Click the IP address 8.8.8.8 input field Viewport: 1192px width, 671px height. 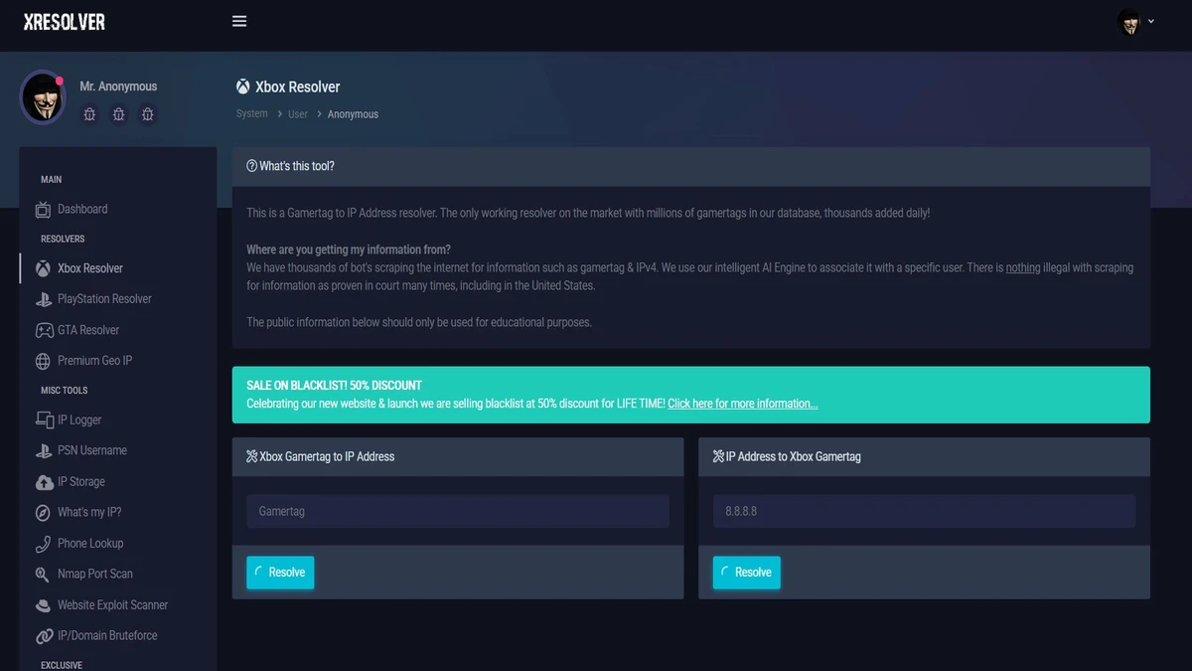coord(923,511)
